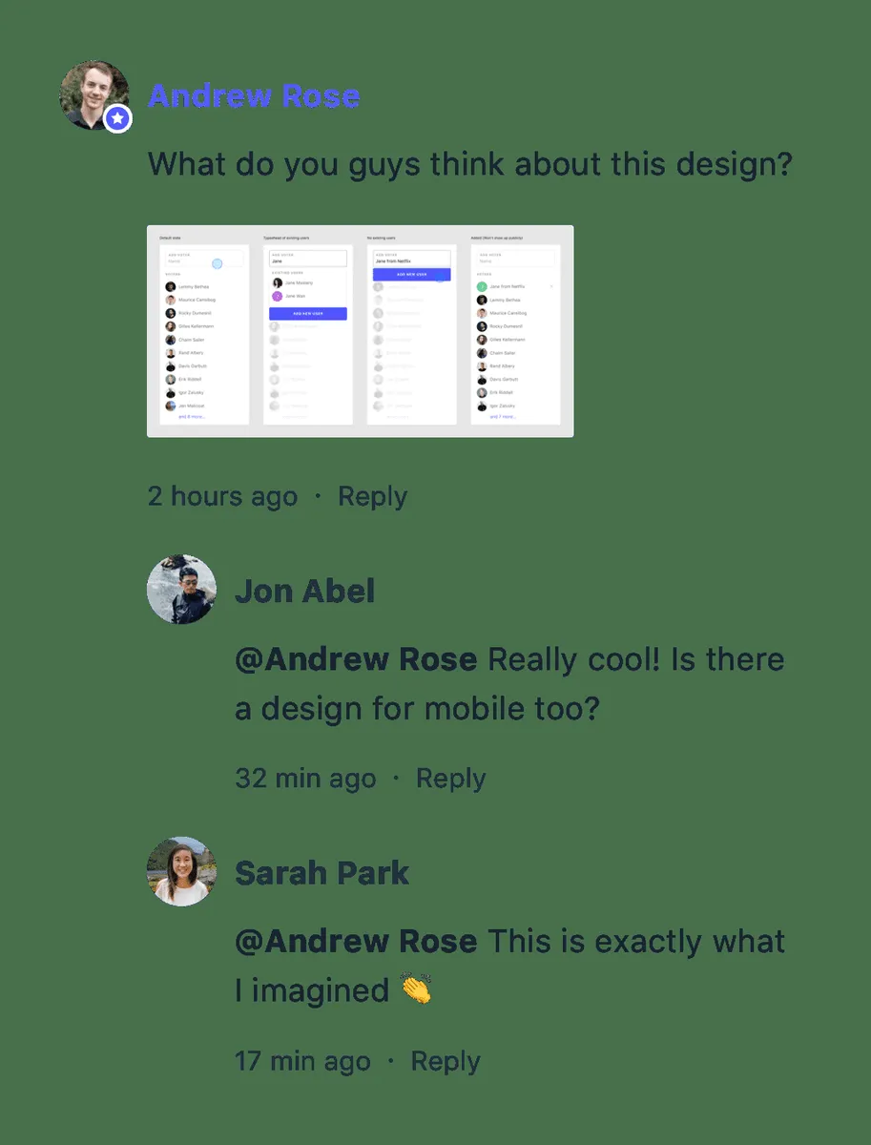Image resolution: width=871 pixels, height=1145 pixels.
Task: Click the "32 min ago" timestamp
Action: 305,779
